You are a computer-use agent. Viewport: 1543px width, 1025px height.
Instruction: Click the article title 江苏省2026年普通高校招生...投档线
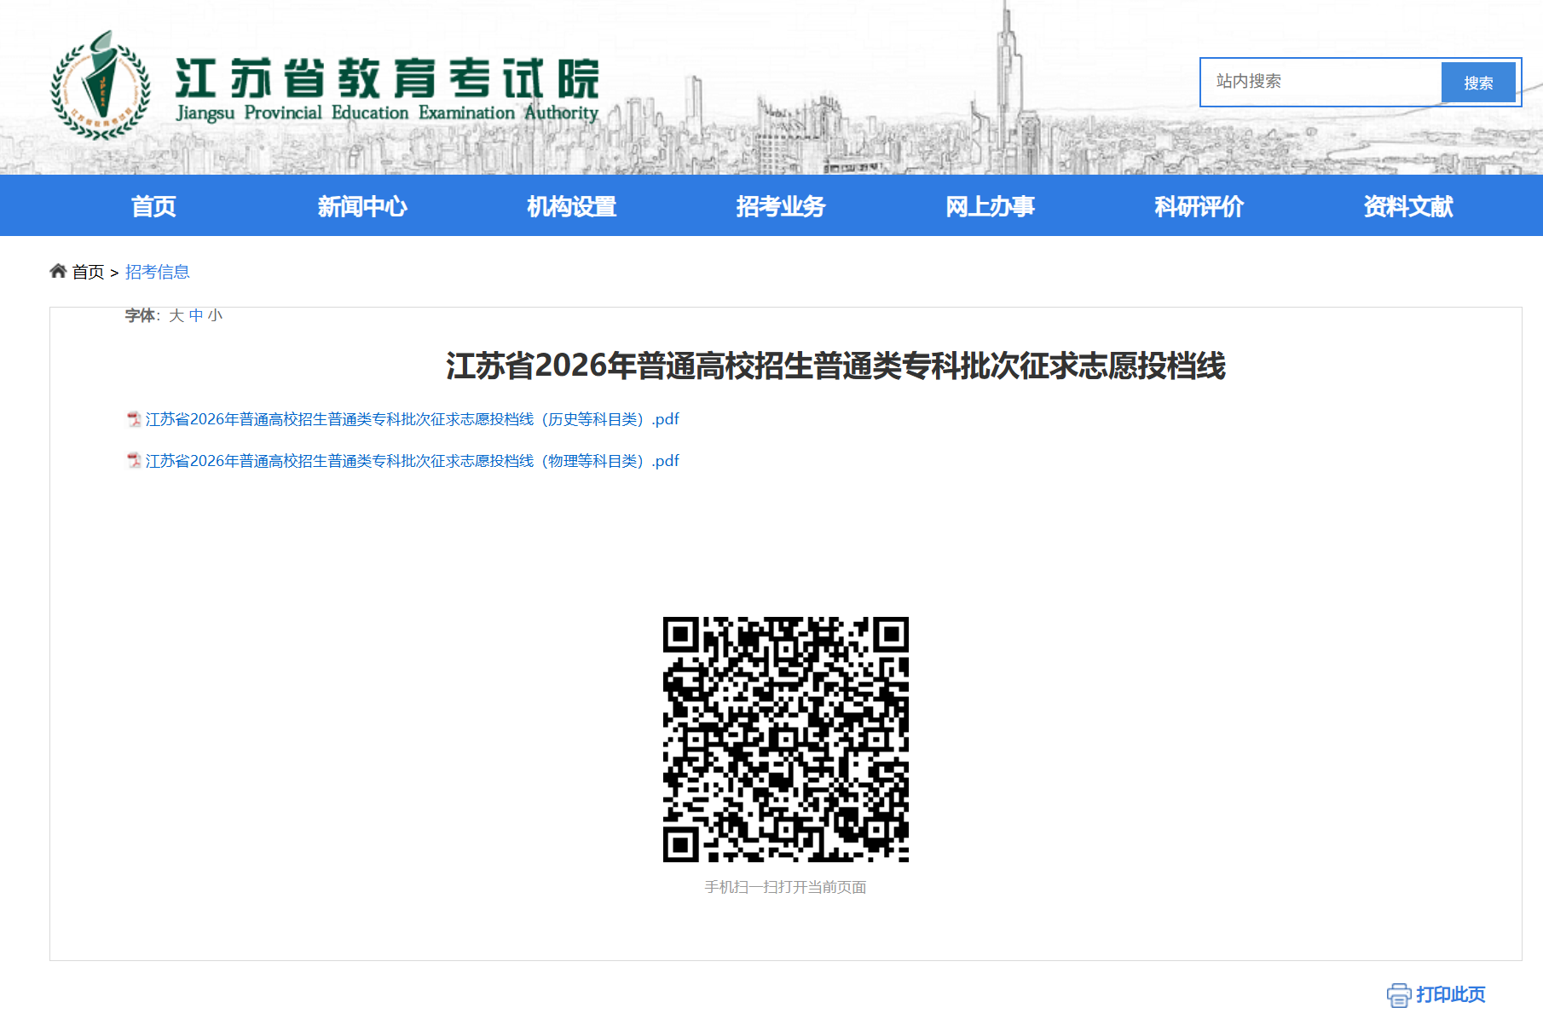pyautogui.click(x=835, y=366)
